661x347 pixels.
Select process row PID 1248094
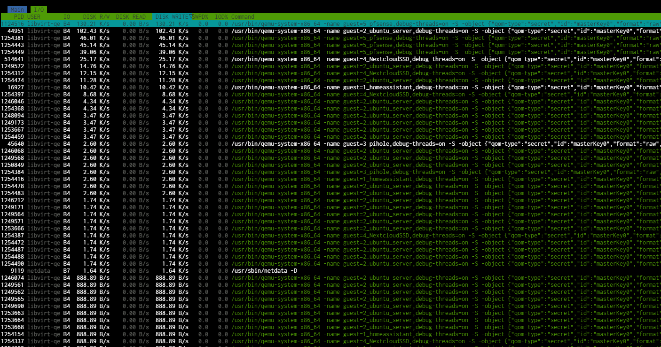click(330, 116)
